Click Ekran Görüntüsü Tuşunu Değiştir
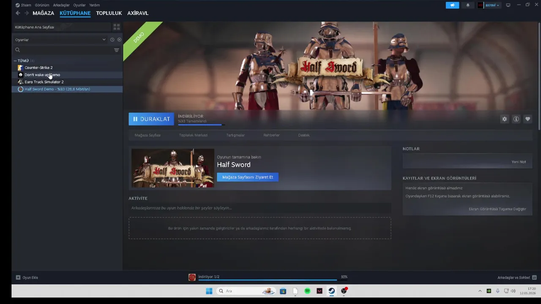Viewport: 541px width, 304px height. 497,209
